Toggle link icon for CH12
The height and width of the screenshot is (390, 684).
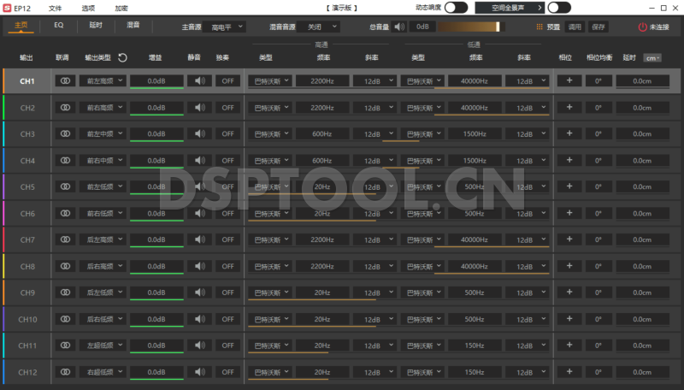65,372
